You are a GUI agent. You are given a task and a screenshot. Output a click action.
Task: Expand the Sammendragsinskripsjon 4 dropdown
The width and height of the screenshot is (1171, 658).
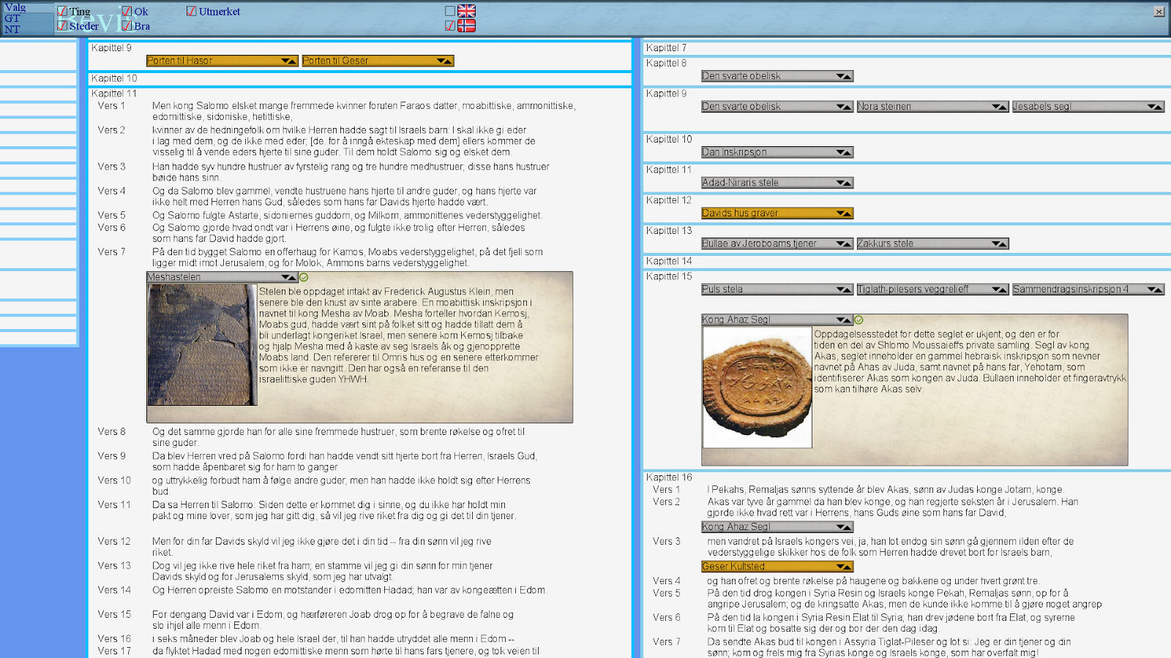click(x=1088, y=290)
